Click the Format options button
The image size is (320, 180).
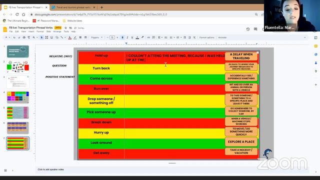(206, 37)
